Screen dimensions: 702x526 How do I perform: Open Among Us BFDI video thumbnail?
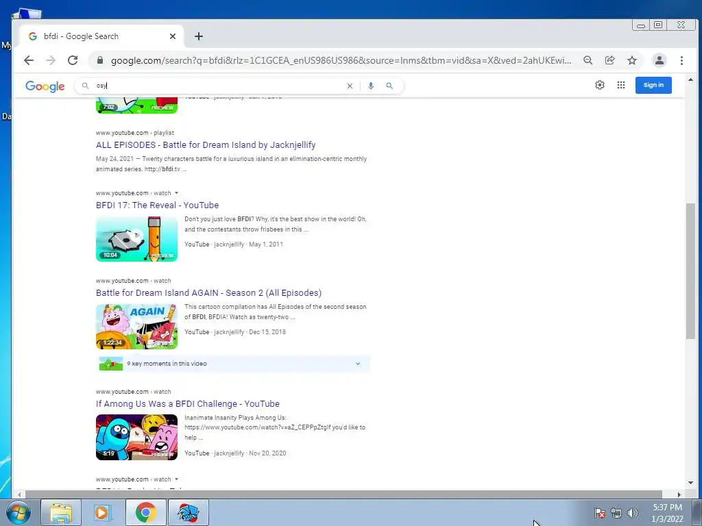pyautogui.click(x=136, y=437)
